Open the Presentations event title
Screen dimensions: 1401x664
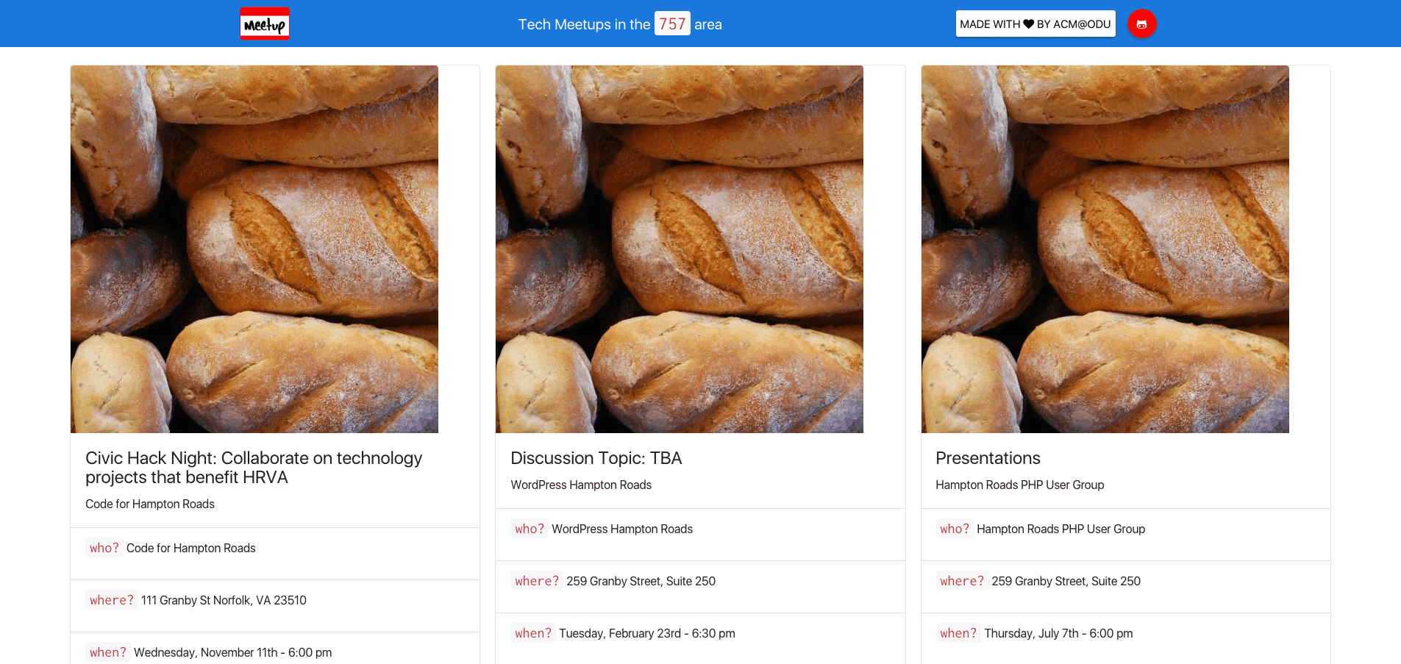tap(988, 457)
